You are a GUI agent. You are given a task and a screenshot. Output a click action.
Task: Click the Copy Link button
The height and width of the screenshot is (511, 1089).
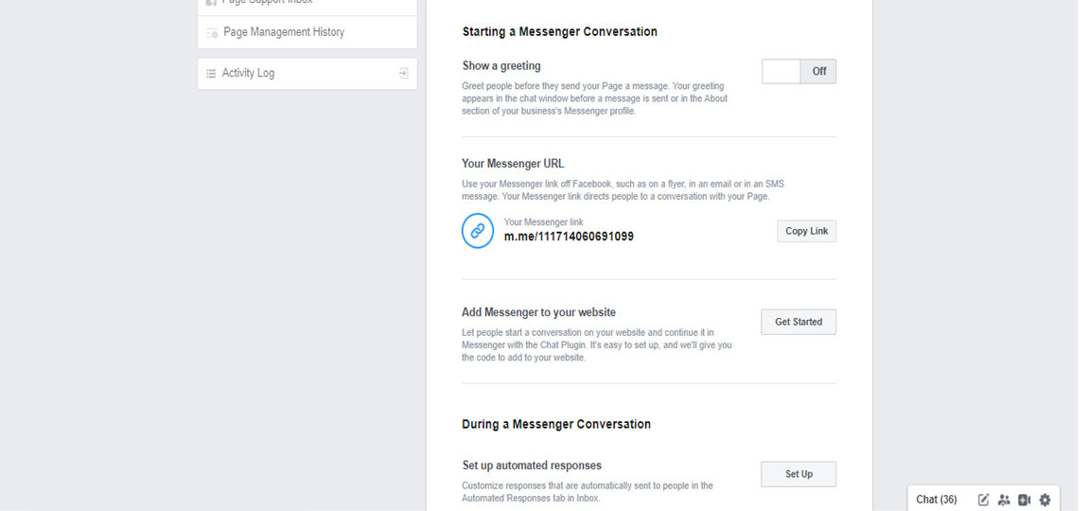(806, 231)
